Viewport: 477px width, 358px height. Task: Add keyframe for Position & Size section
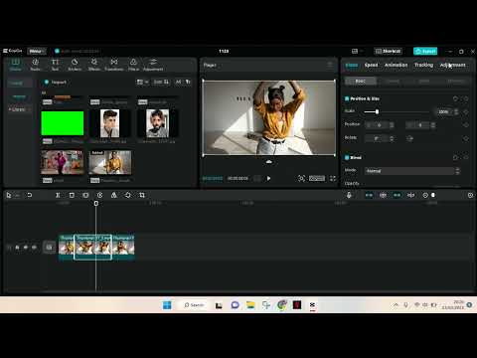[x=466, y=98]
